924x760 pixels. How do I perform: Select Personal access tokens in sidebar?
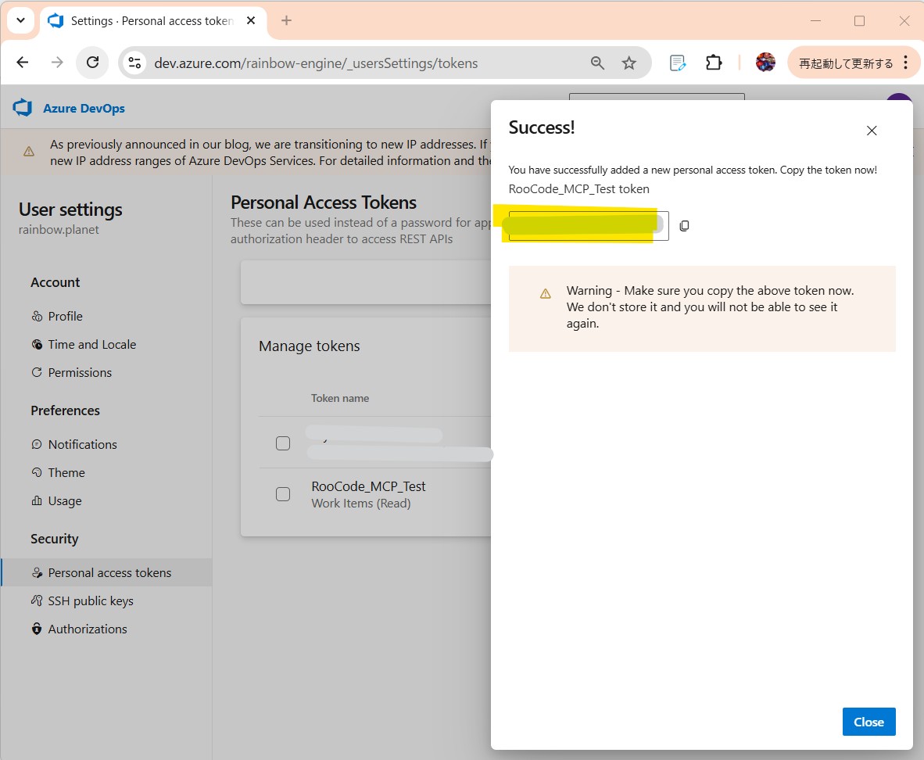106,572
